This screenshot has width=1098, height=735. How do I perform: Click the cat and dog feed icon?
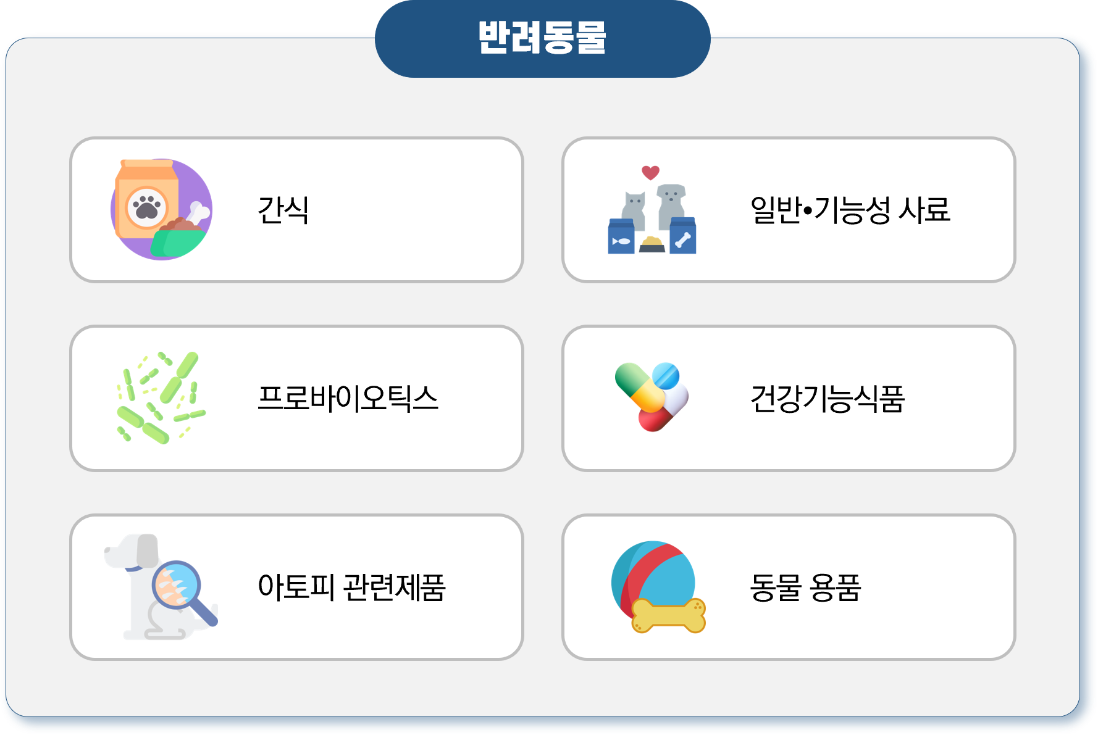(x=652, y=210)
